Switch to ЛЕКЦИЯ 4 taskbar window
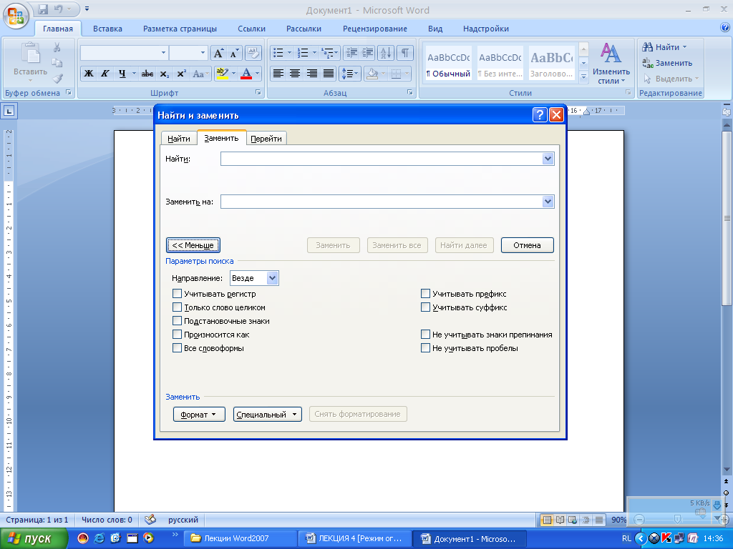Screen dimensions: 733x549 click(355, 539)
